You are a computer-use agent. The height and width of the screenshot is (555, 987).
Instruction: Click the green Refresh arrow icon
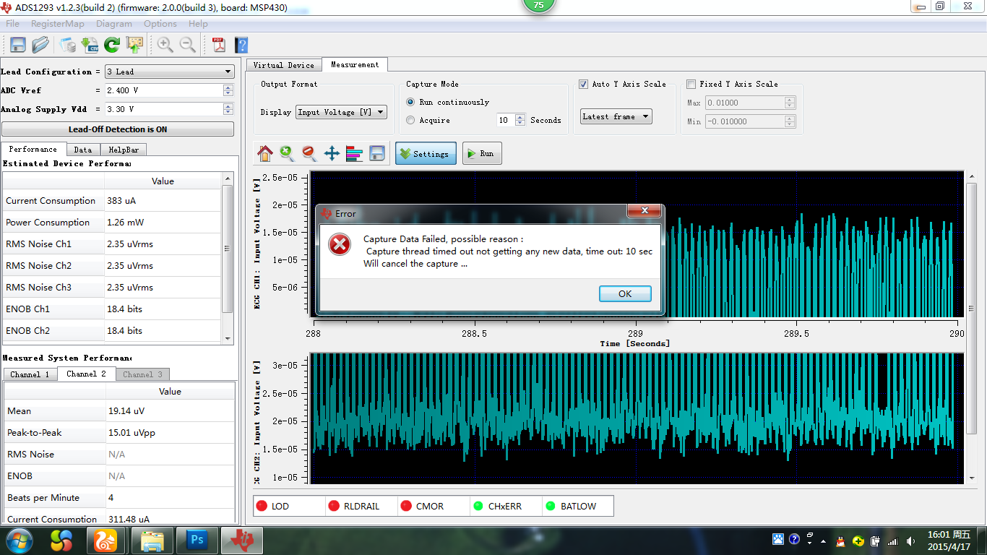point(112,45)
